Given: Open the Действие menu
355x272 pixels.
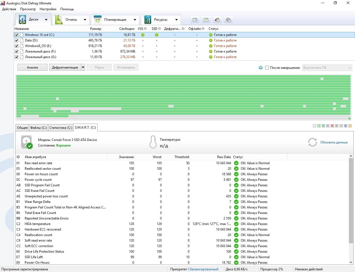Looking at the screenshot, I should point(9,9).
